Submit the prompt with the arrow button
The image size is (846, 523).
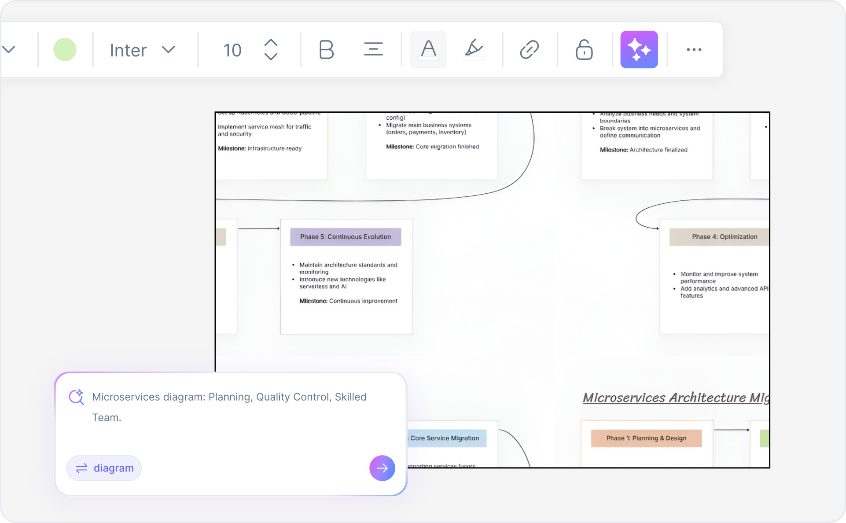382,468
